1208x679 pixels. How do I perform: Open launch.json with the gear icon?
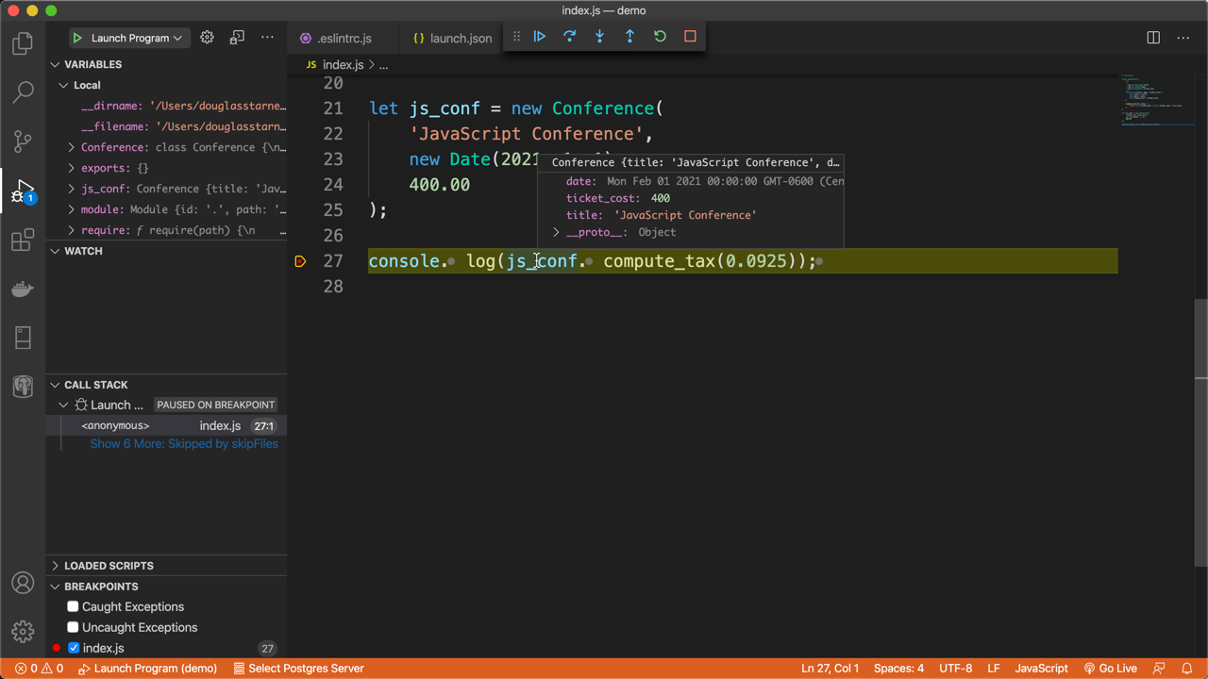coord(207,38)
